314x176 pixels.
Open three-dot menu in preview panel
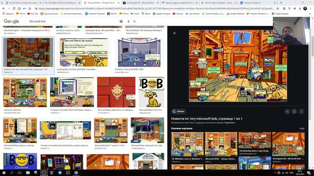301,111
